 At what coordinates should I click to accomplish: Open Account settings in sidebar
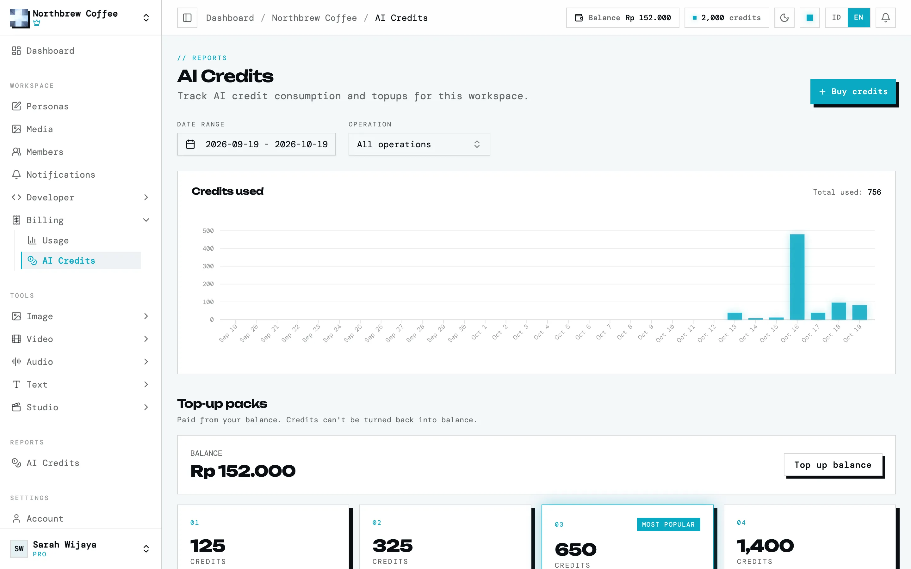pos(81,518)
